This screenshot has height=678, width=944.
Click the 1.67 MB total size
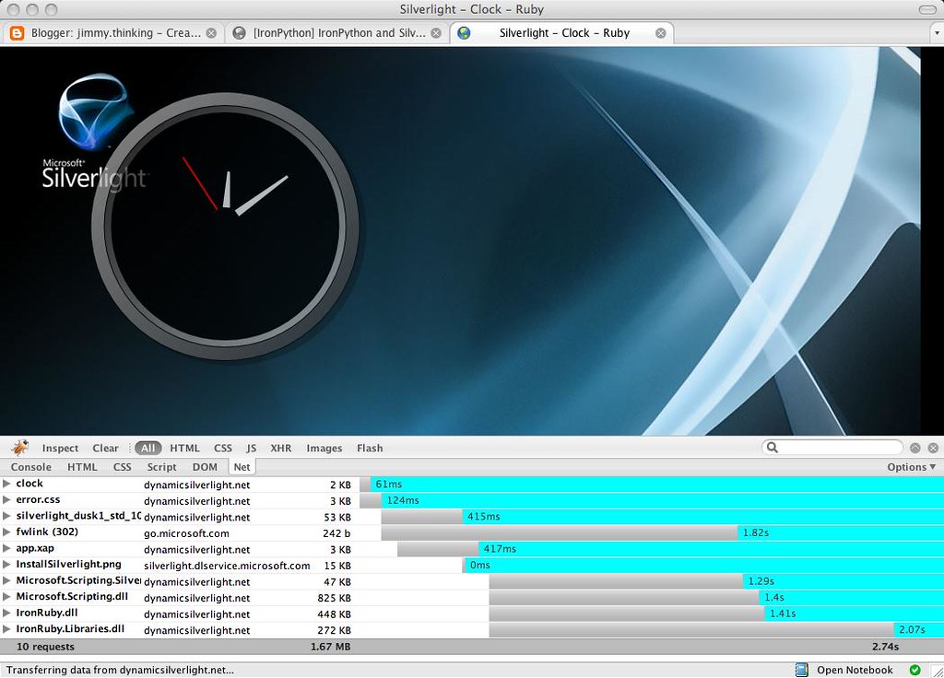331,647
